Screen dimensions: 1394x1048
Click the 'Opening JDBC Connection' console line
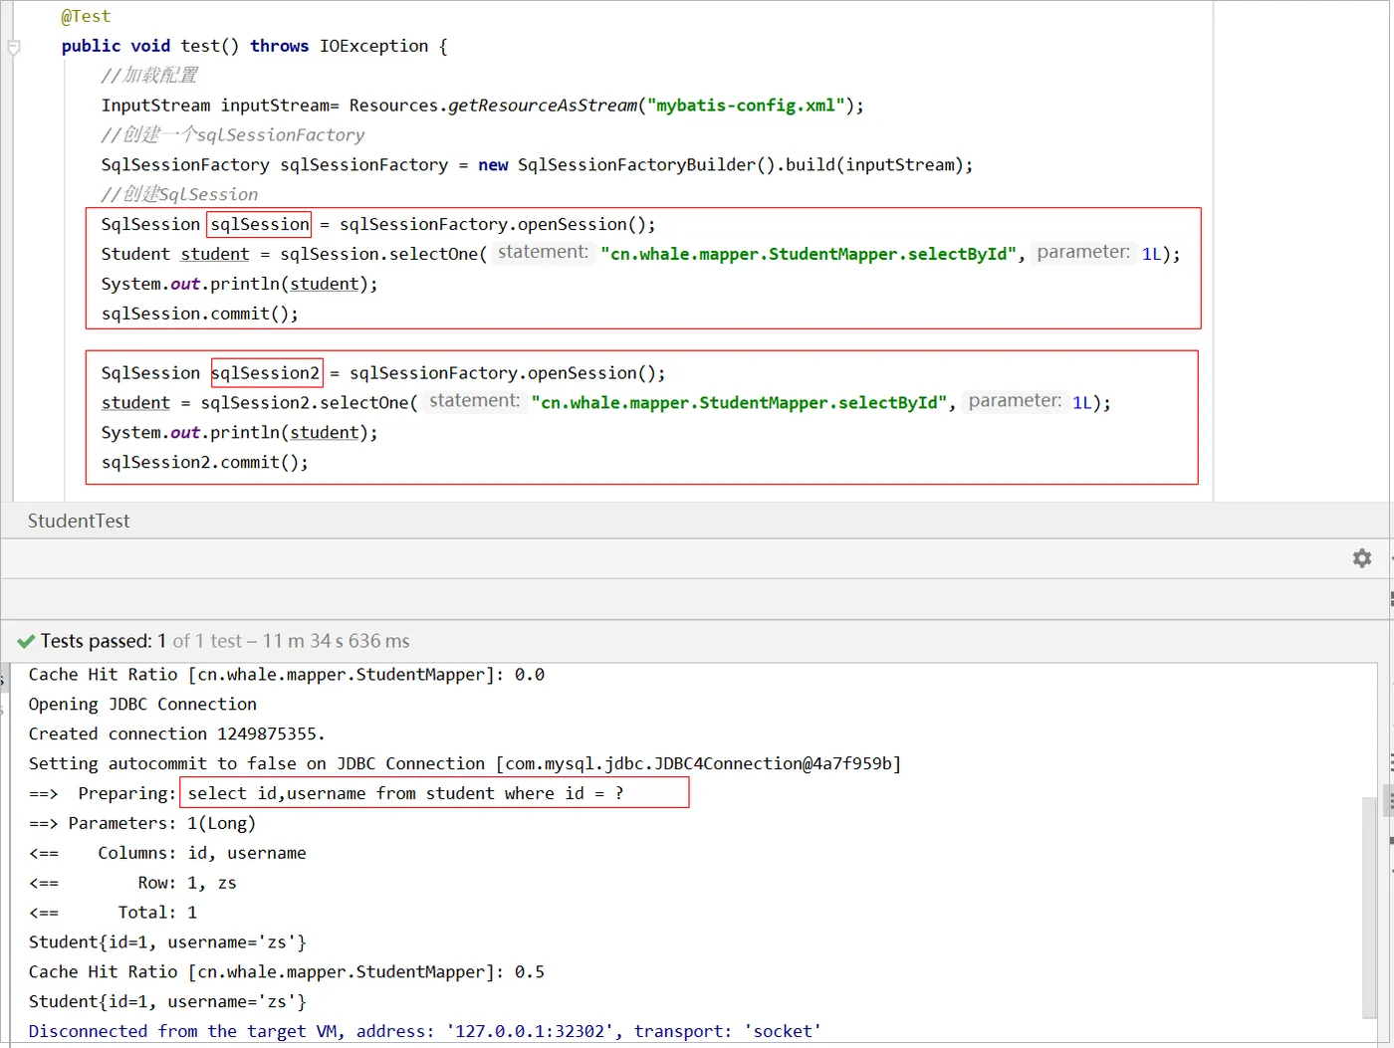point(142,705)
